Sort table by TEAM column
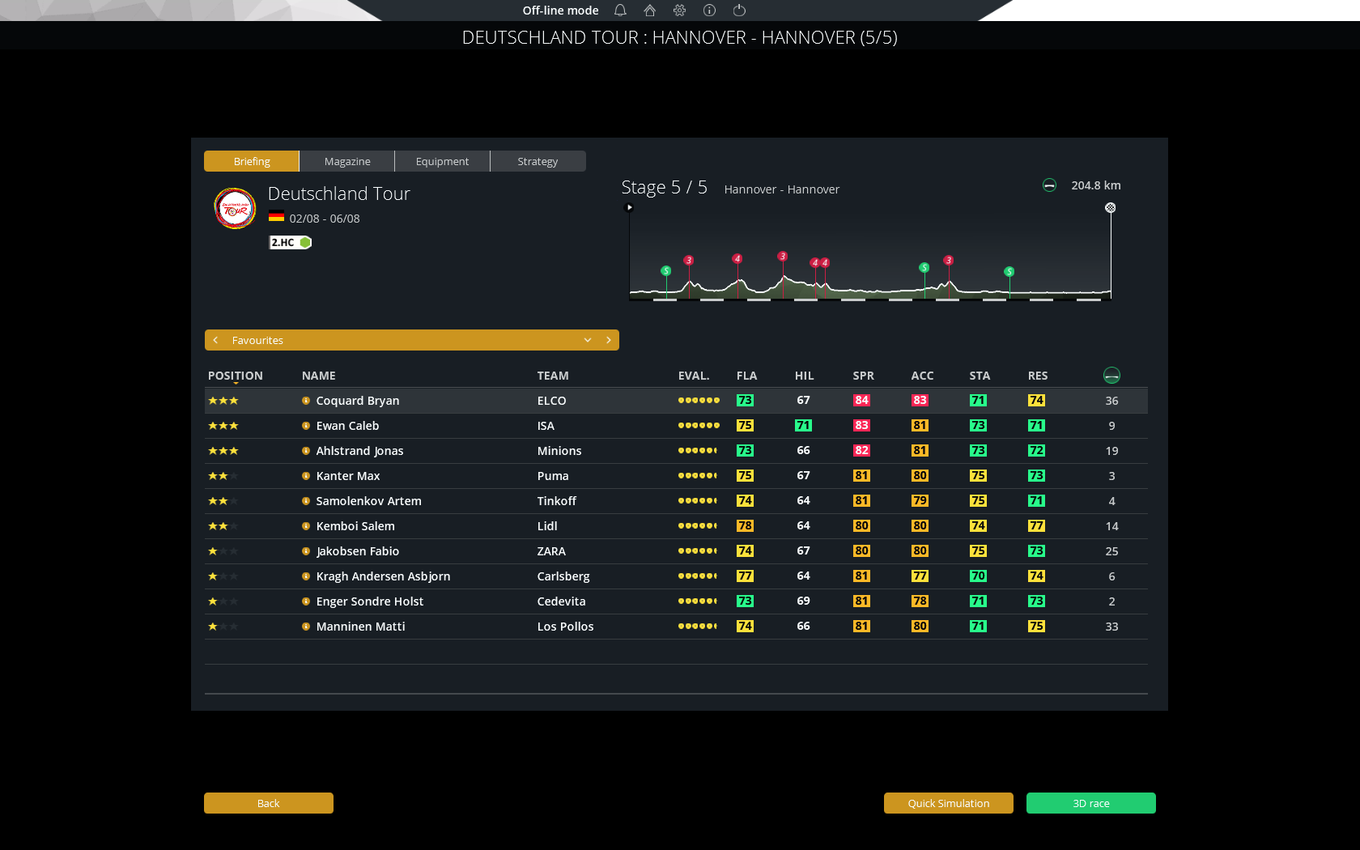The width and height of the screenshot is (1360, 850). click(553, 376)
